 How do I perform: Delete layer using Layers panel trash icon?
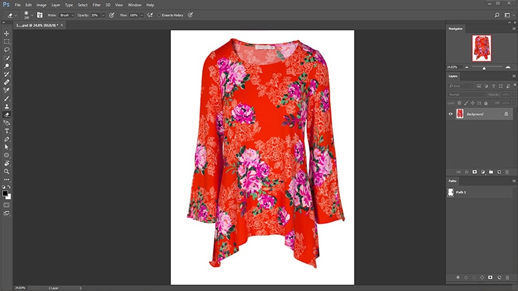(507, 172)
